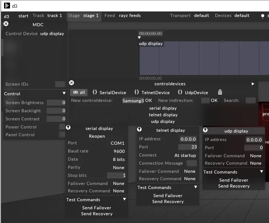The image size is (269, 223).
Task: Click Reopen in serial display
Action: pos(97,136)
